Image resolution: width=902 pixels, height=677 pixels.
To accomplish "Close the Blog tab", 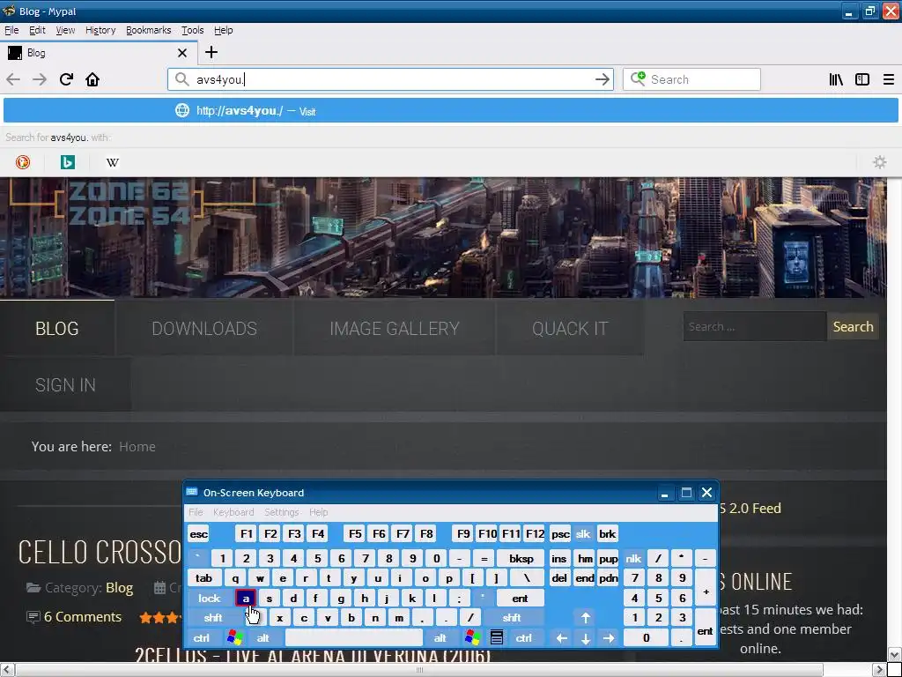I will point(182,53).
